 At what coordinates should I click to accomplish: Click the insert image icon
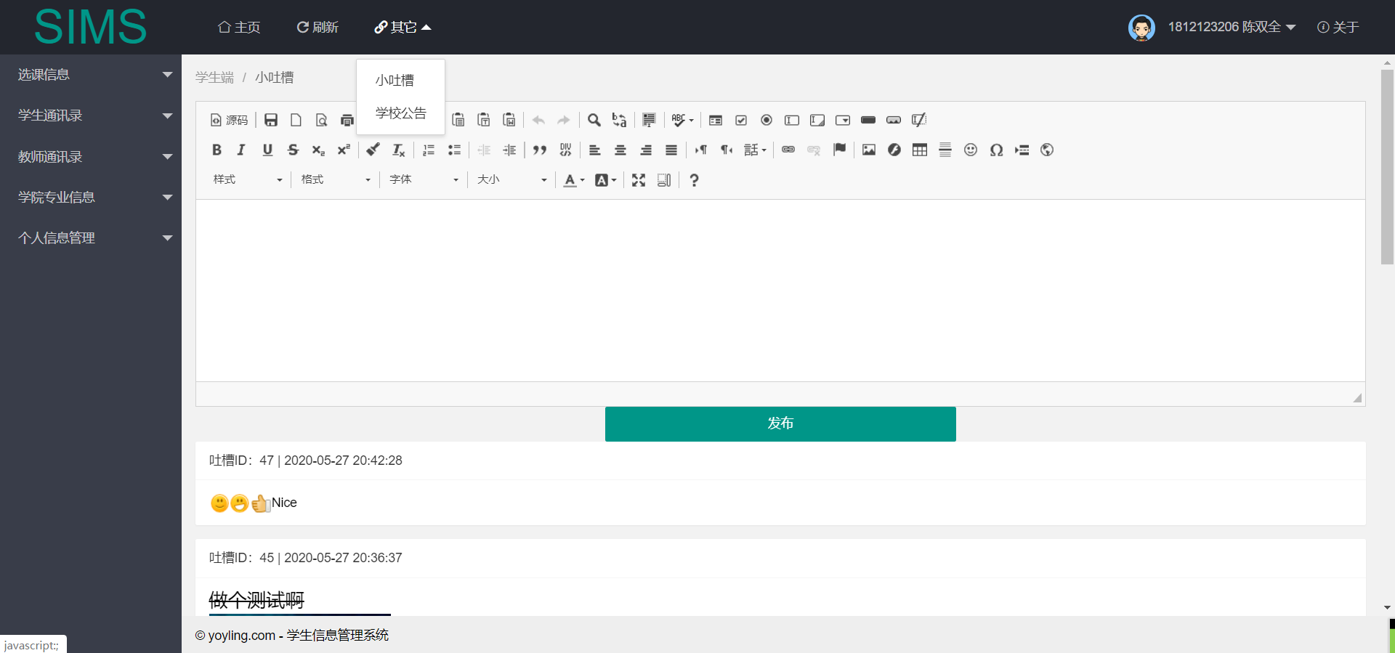(x=868, y=150)
